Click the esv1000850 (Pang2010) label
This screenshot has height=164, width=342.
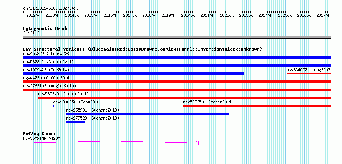point(77,102)
